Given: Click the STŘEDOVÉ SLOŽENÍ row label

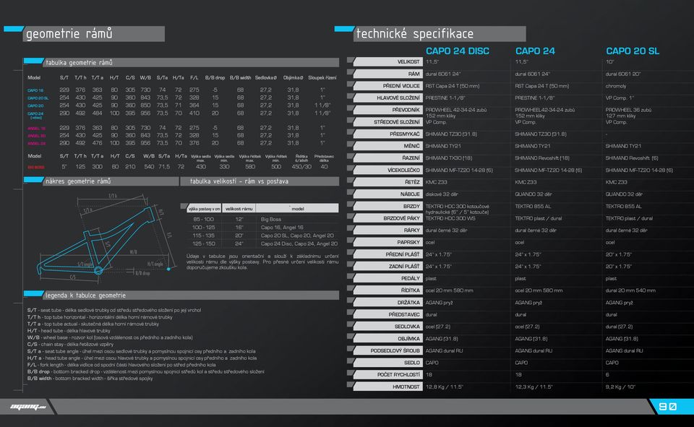Looking at the screenshot, I should (x=387, y=121).
